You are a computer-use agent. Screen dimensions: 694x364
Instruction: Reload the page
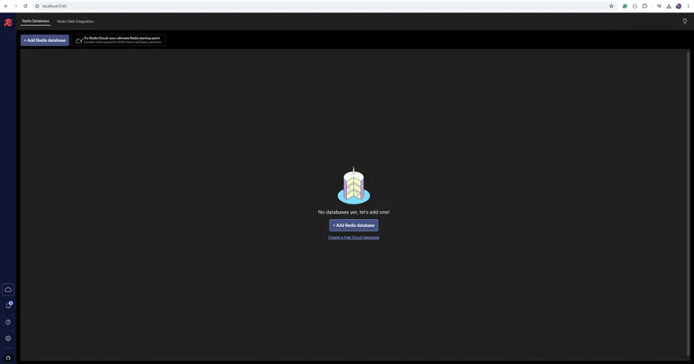(x=26, y=6)
